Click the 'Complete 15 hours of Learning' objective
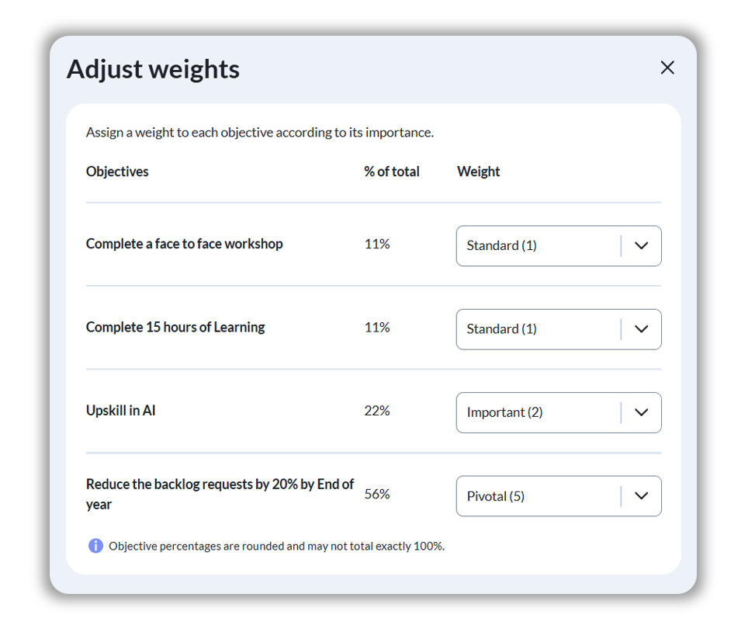The width and height of the screenshot is (748, 632). (x=175, y=328)
